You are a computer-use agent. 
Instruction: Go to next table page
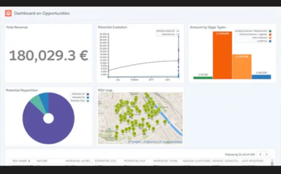tap(267, 154)
